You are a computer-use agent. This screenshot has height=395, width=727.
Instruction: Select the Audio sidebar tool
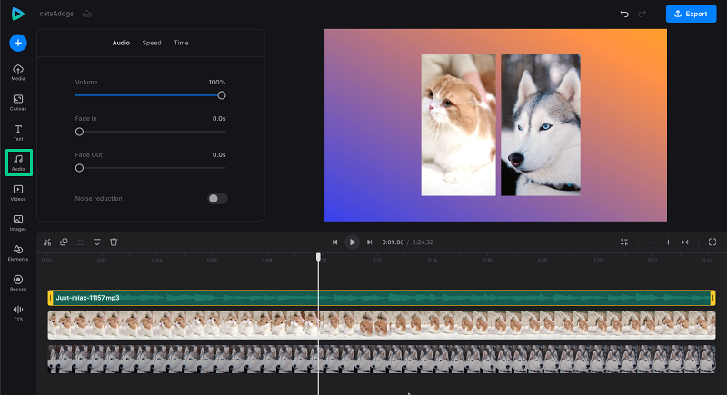pyautogui.click(x=18, y=163)
